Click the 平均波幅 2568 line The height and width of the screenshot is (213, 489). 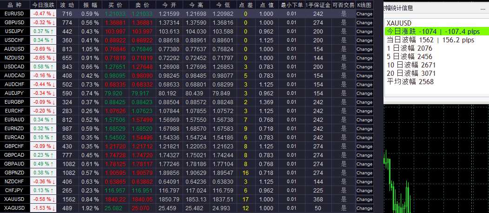click(410, 81)
